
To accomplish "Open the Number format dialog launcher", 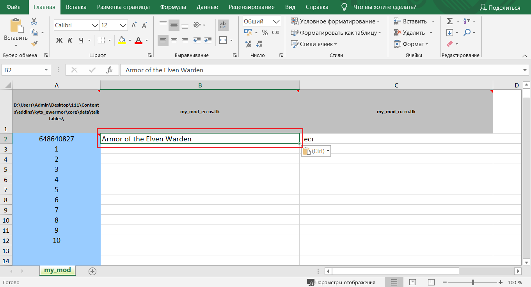I will click(x=282, y=55).
